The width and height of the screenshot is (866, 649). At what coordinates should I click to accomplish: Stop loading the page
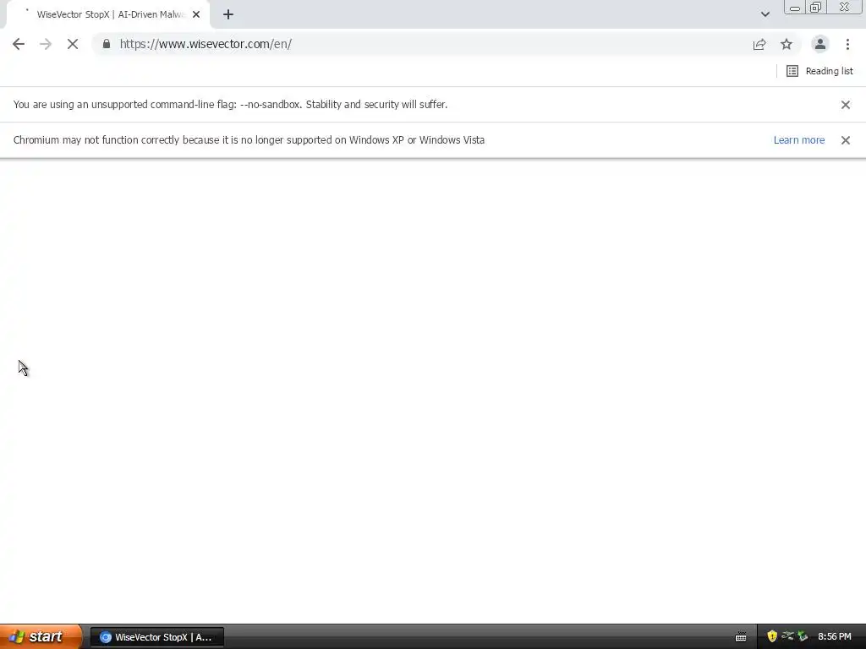(73, 44)
